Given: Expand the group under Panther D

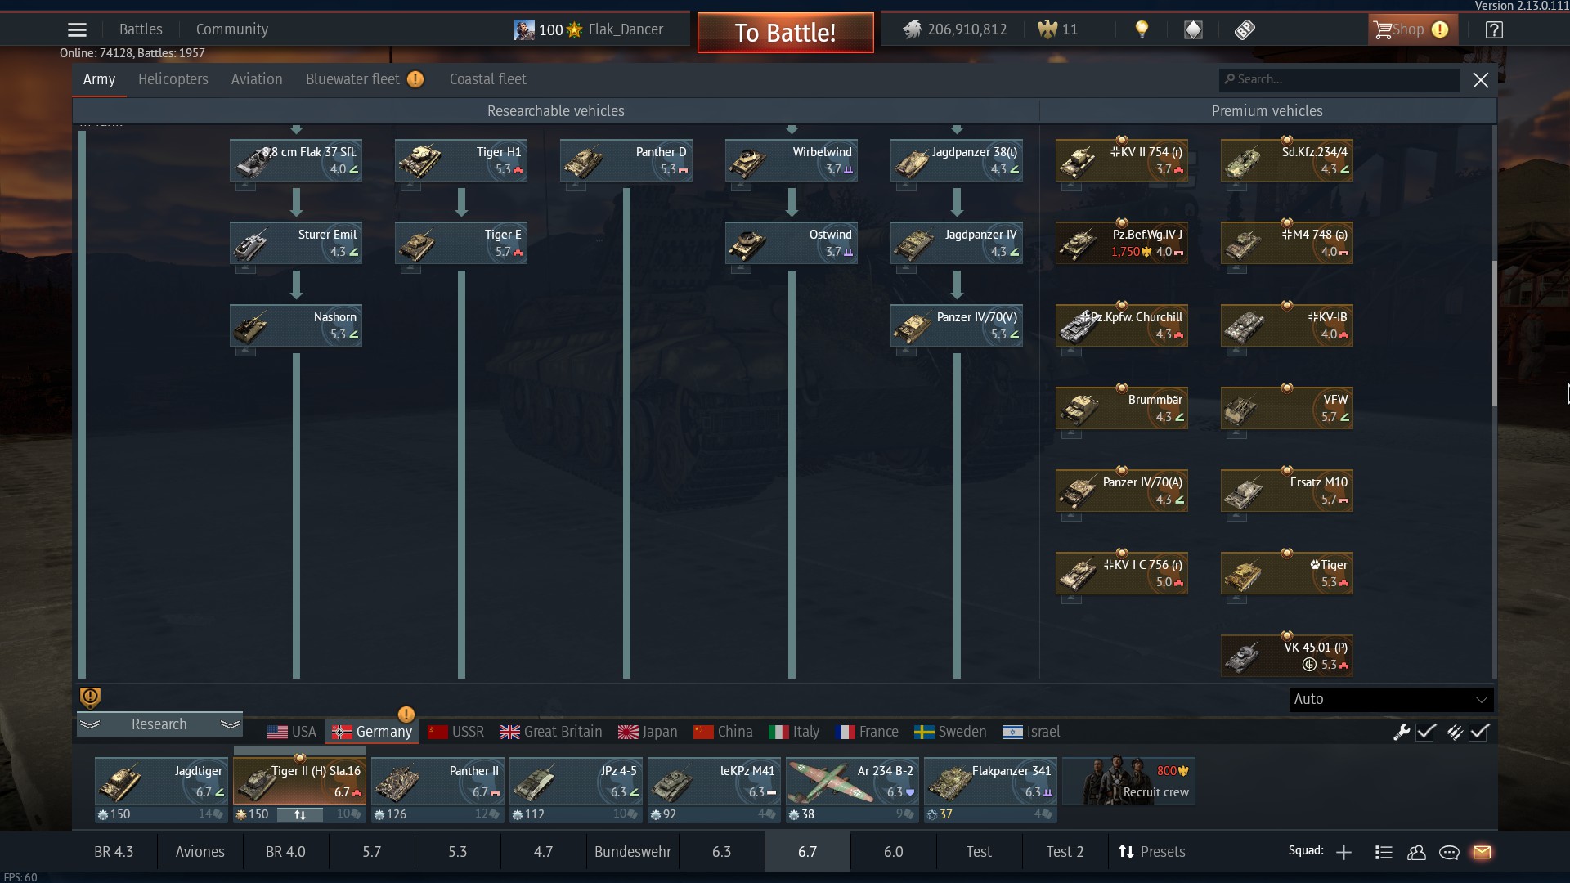Looking at the screenshot, I should [576, 186].
